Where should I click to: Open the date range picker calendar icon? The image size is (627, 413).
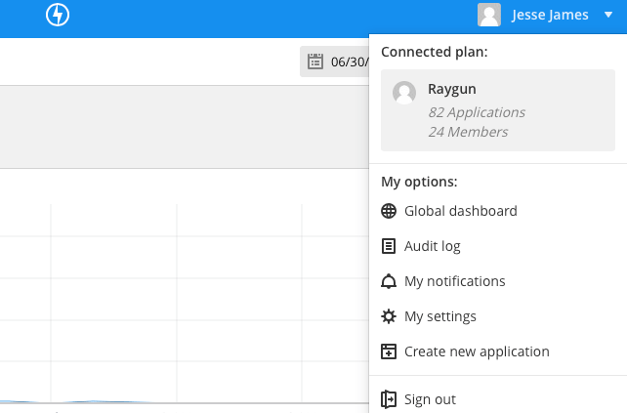point(315,62)
